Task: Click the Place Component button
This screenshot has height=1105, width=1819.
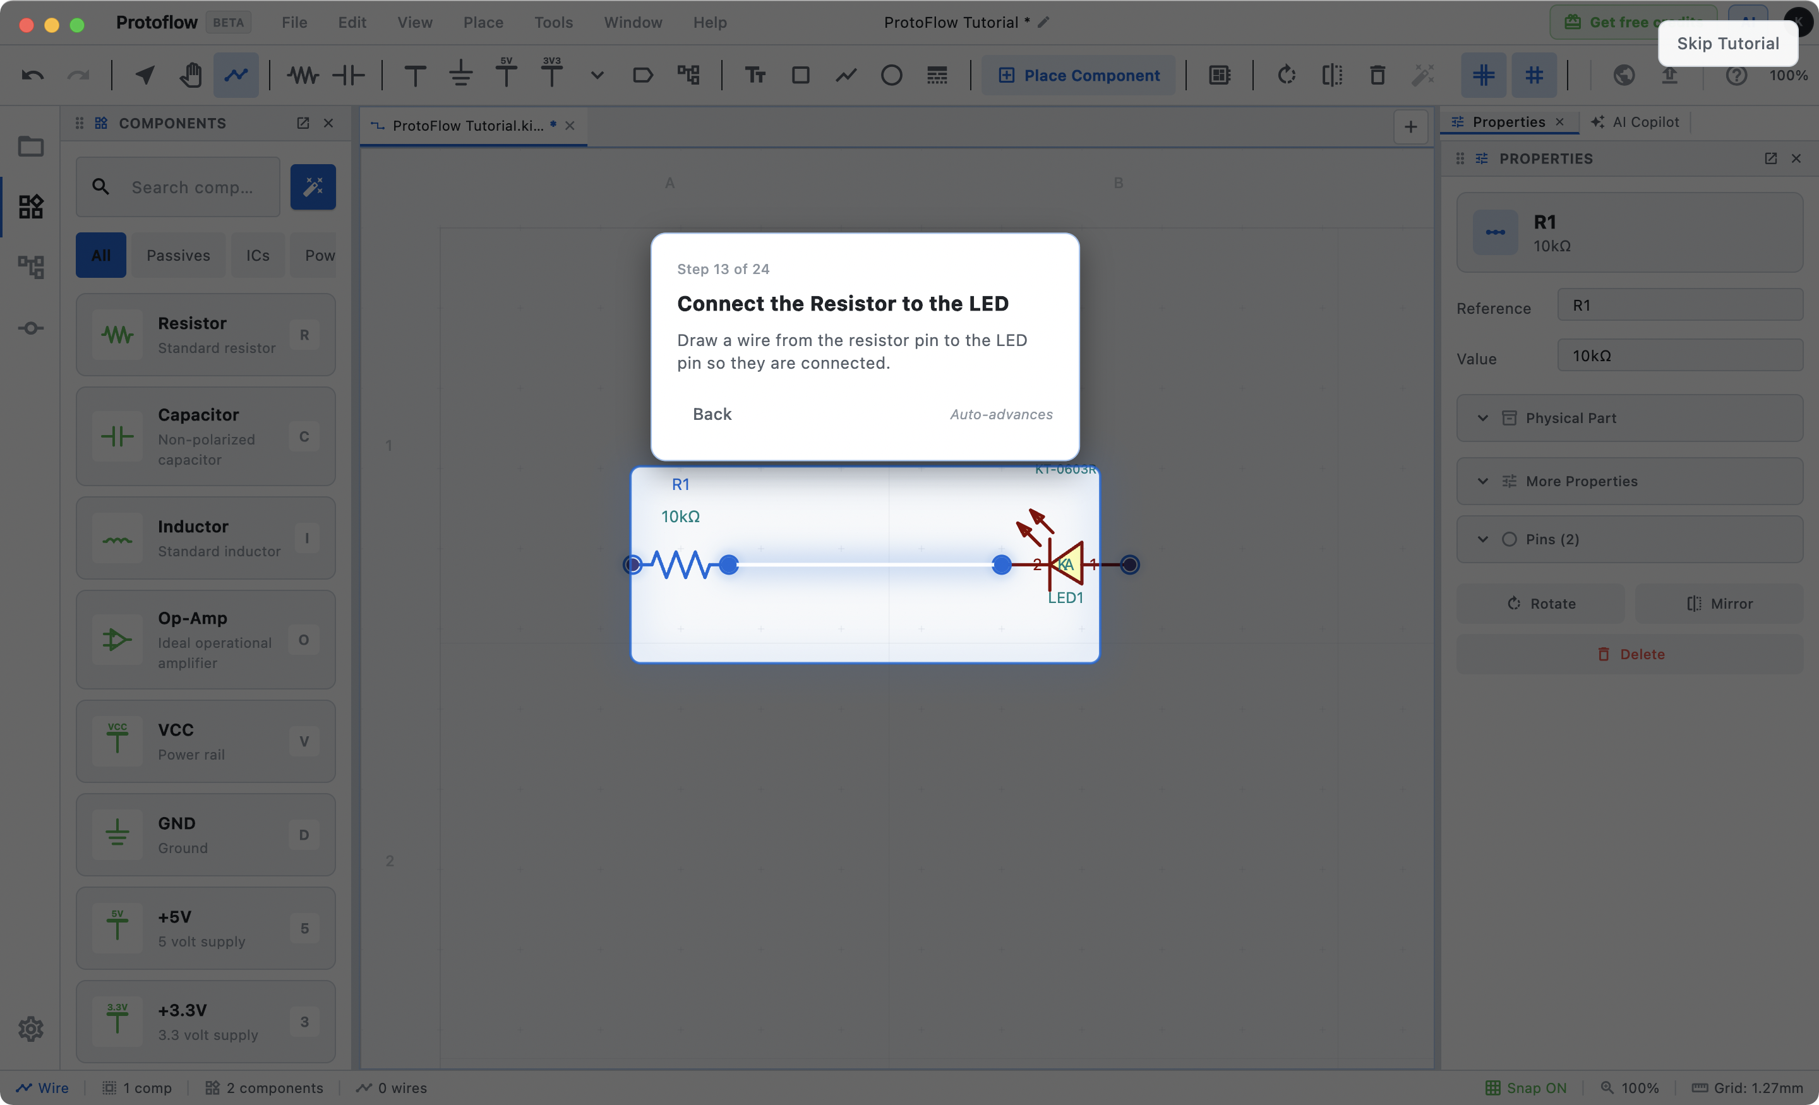Action: click(x=1079, y=75)
